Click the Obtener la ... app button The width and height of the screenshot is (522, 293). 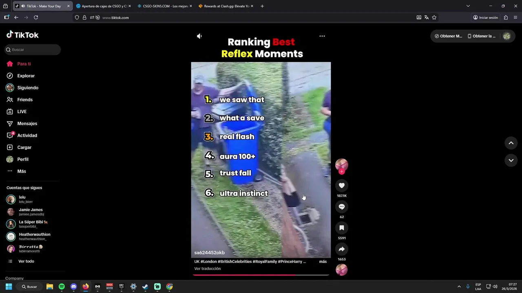coord(482,36)
